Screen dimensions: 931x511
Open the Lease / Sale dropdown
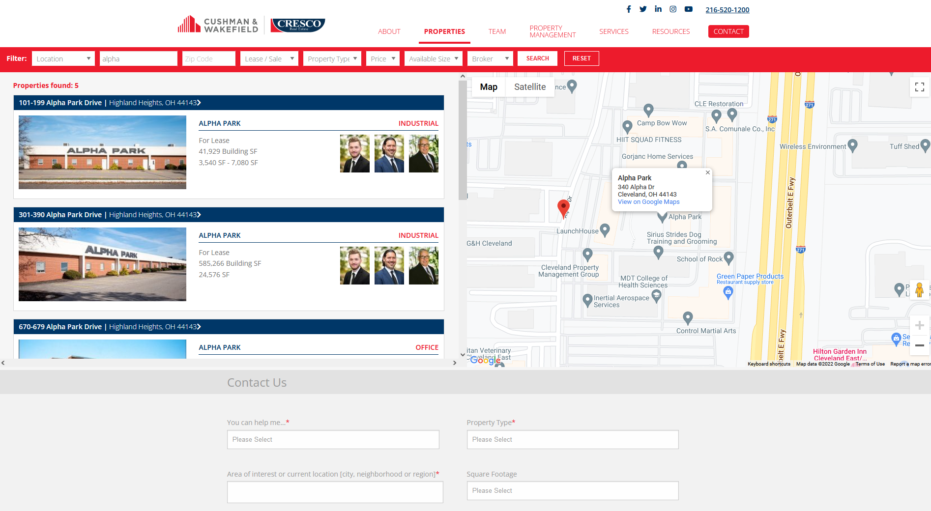click(x=269, y=58)
